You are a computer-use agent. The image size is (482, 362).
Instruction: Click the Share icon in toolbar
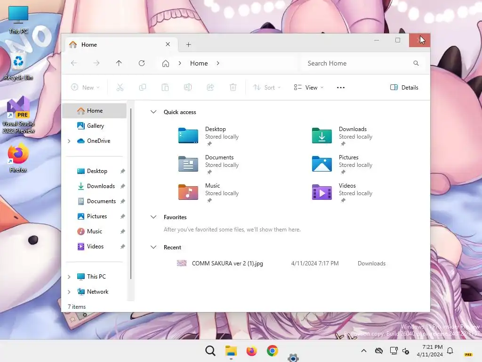tap(210, 87)
